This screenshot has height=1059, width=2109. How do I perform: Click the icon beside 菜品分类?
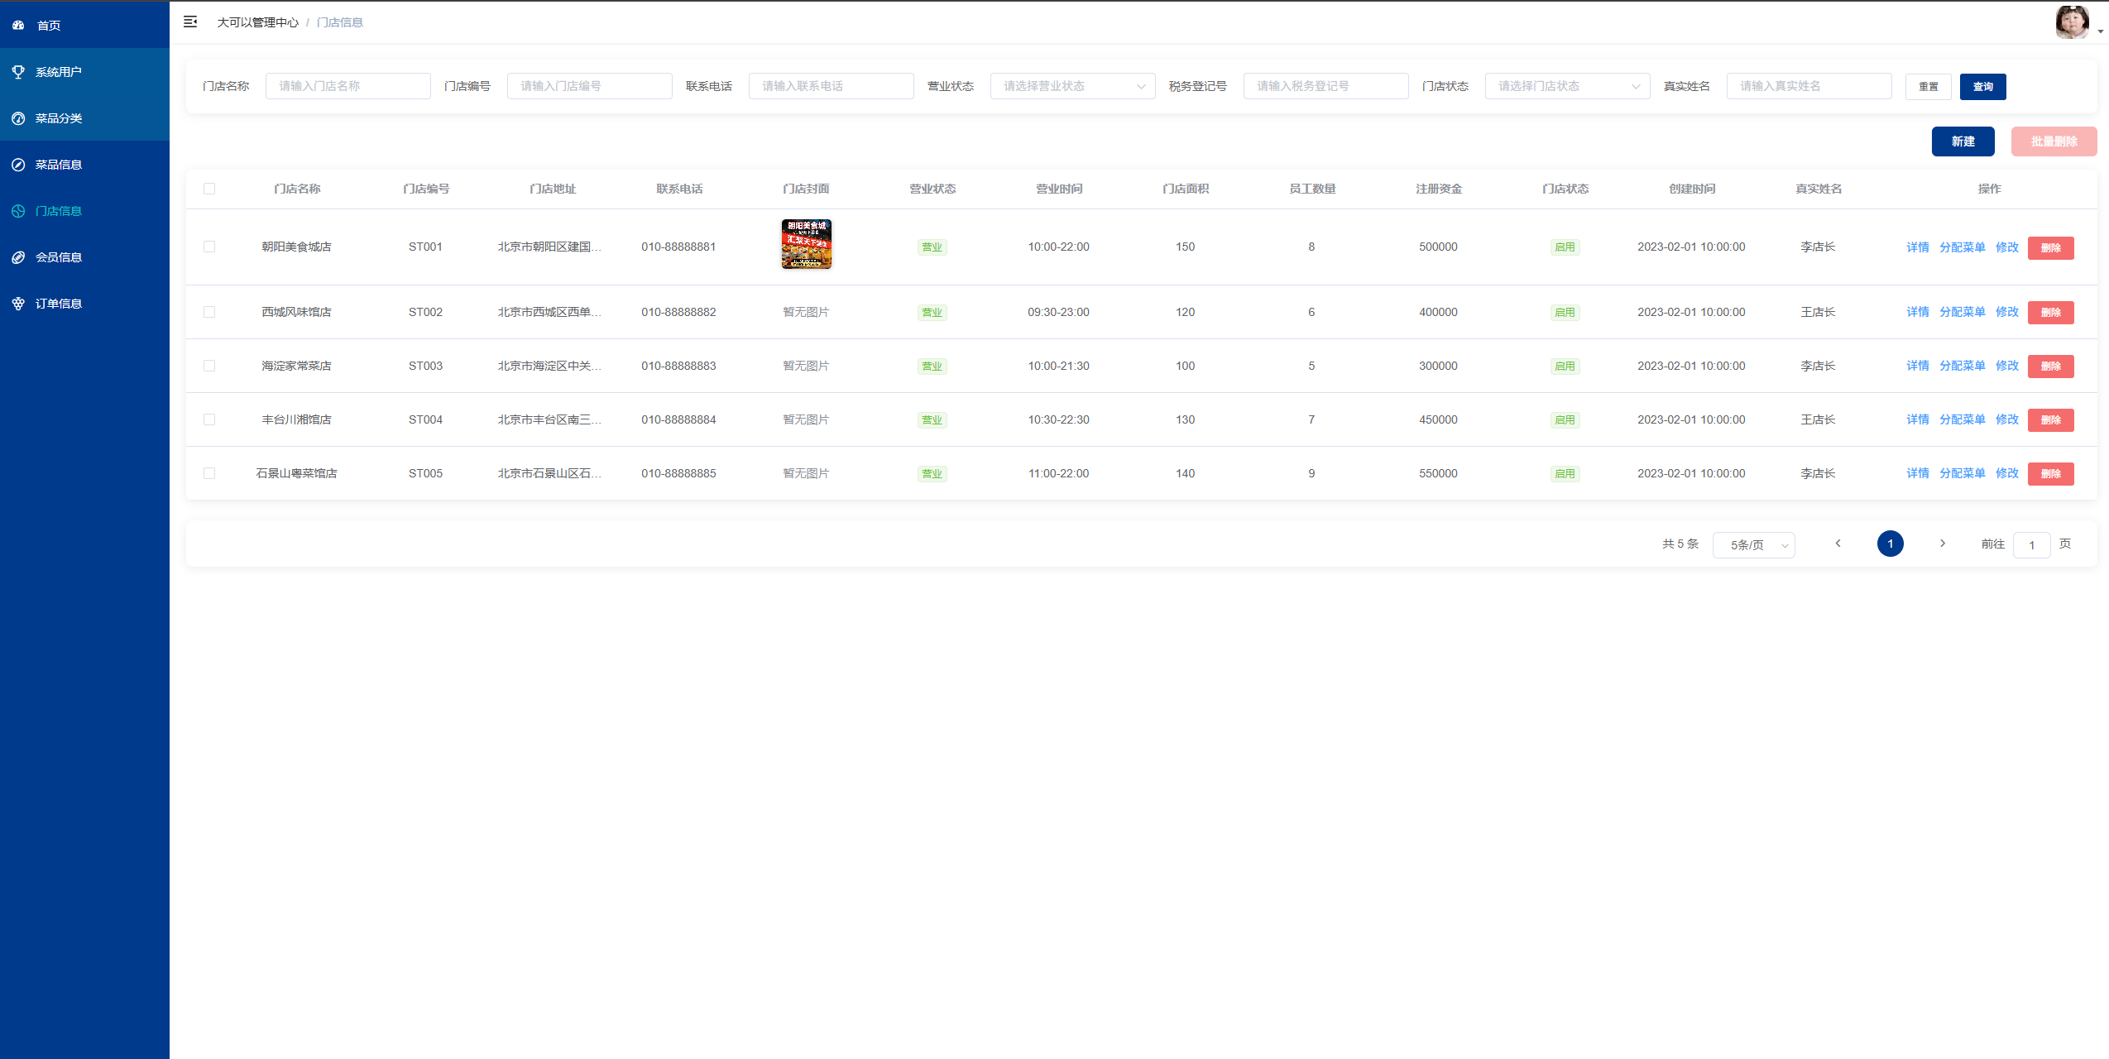[x=18, y=118]
